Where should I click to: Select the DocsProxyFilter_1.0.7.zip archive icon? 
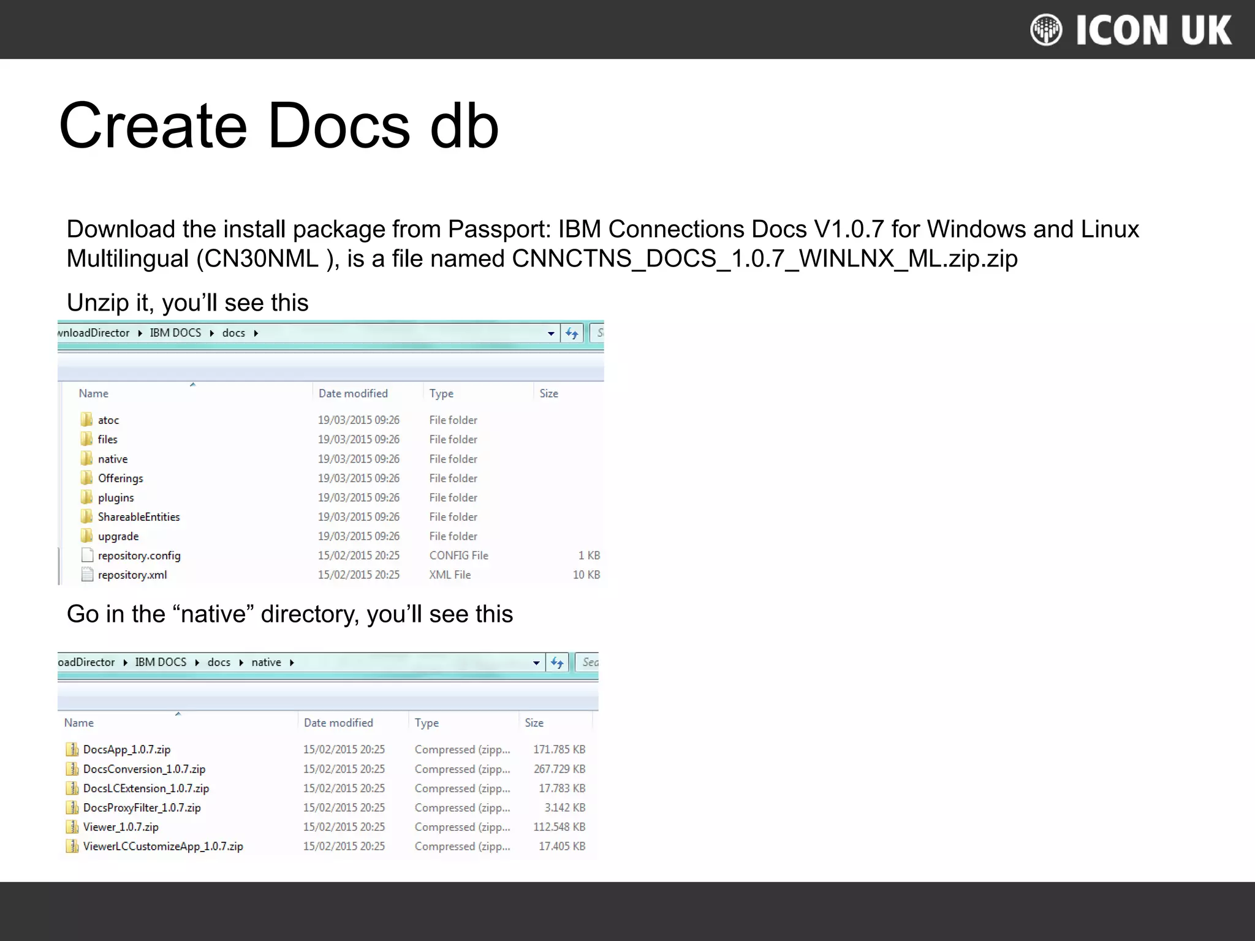point(72,807)
